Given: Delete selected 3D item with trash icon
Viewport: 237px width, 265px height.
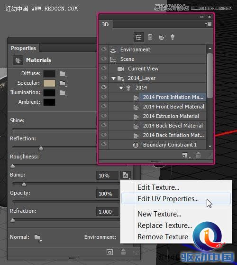Looking at the screenshot, I should click(198, 155).
